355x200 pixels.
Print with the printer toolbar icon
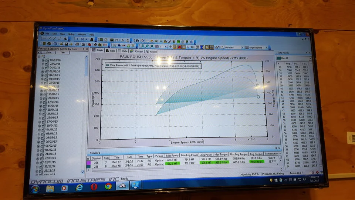[77, 44]
